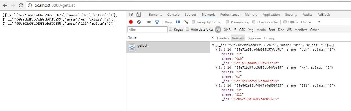Select the getList request row
This screenshot has width=351, height=111.
click(x=168, y=47)
